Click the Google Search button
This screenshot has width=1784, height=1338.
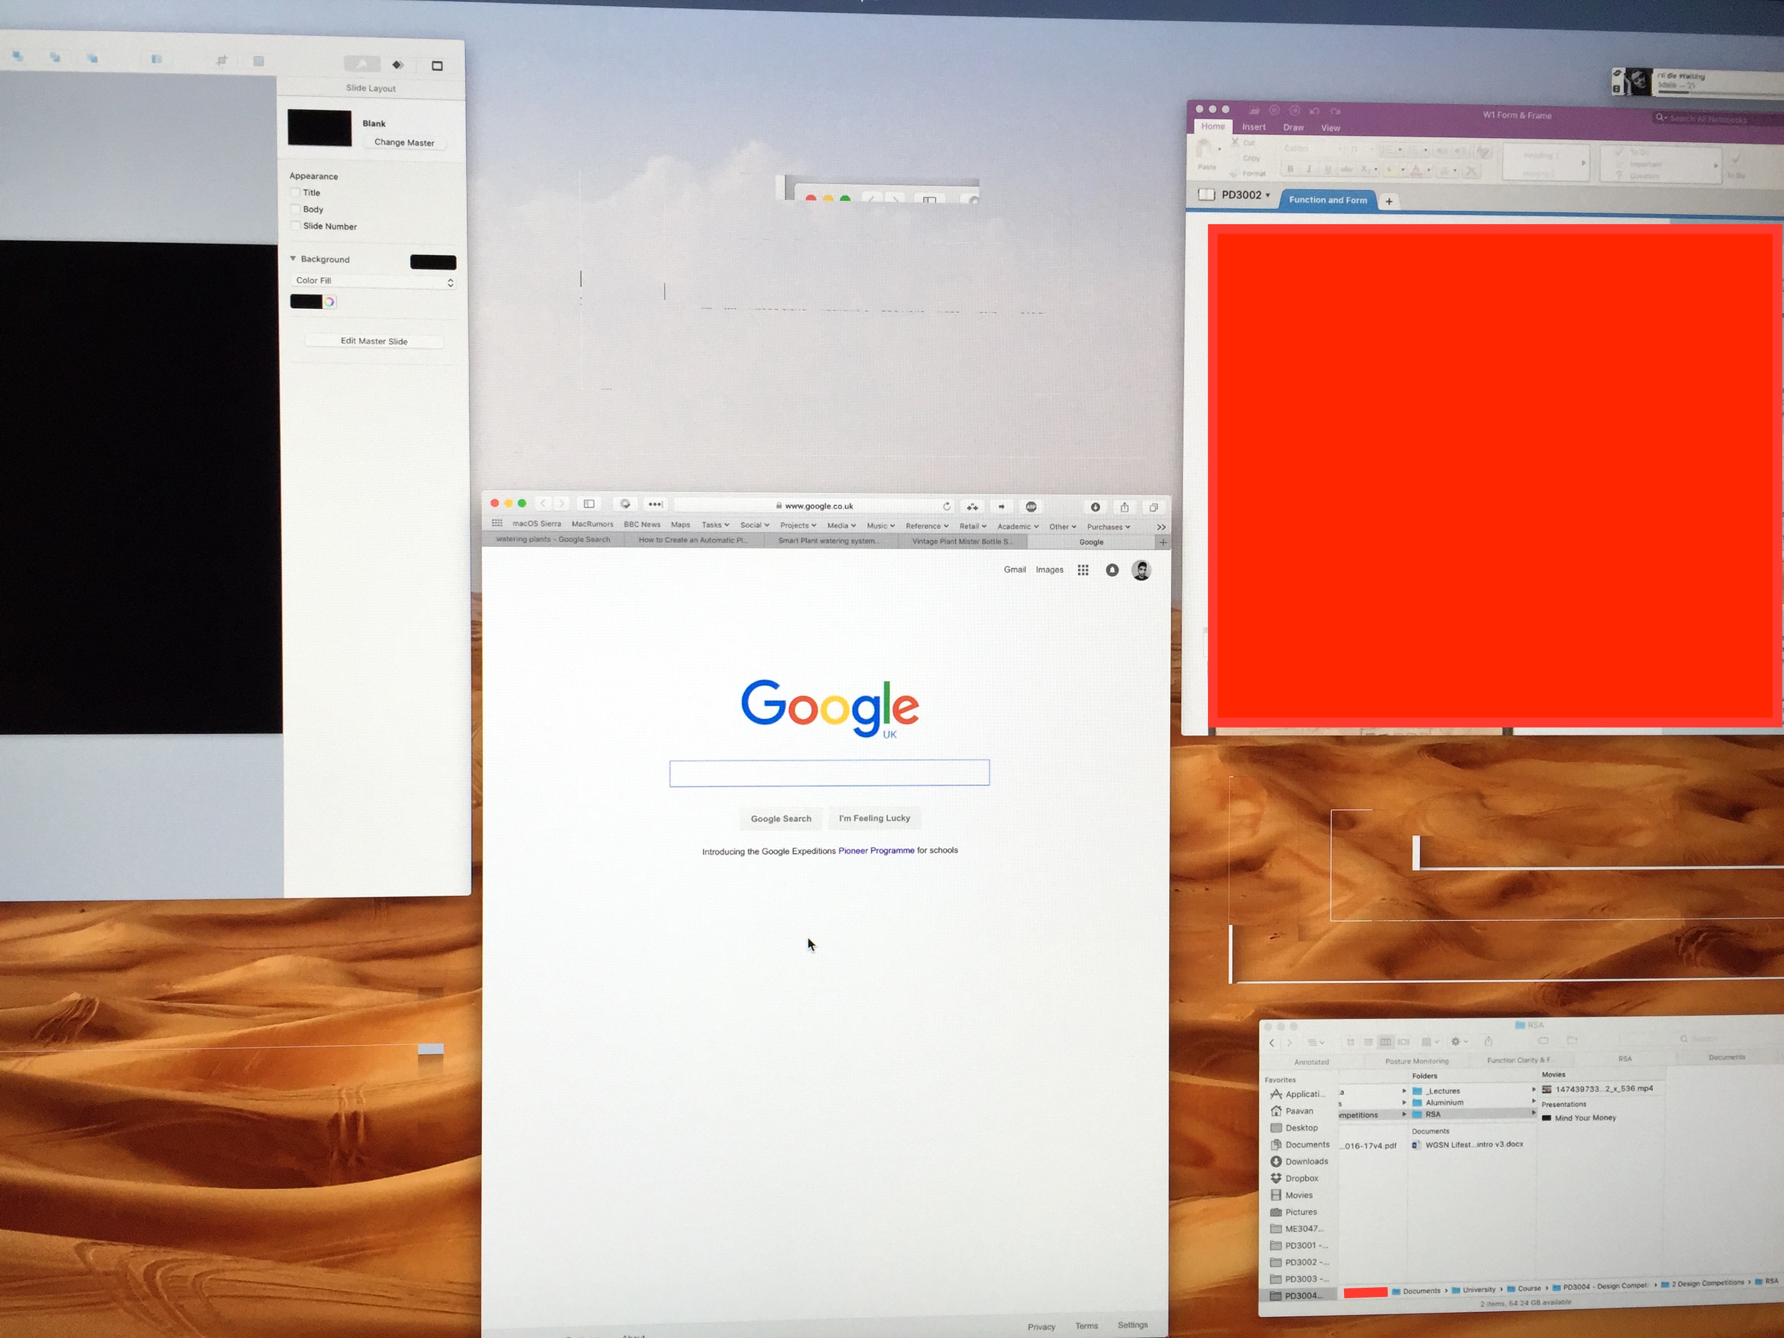780,819
